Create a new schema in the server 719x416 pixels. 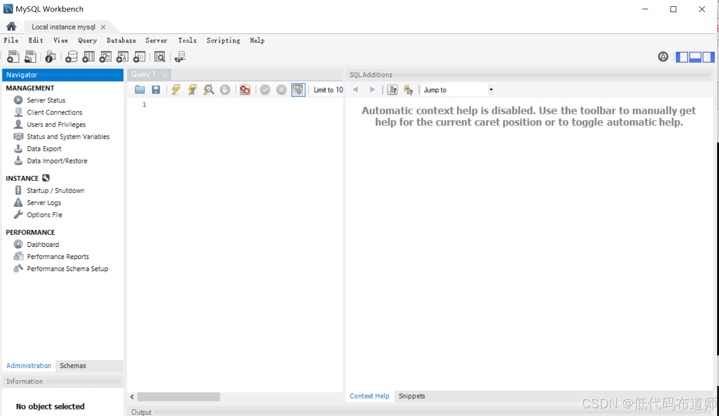[x=71, y=57]
